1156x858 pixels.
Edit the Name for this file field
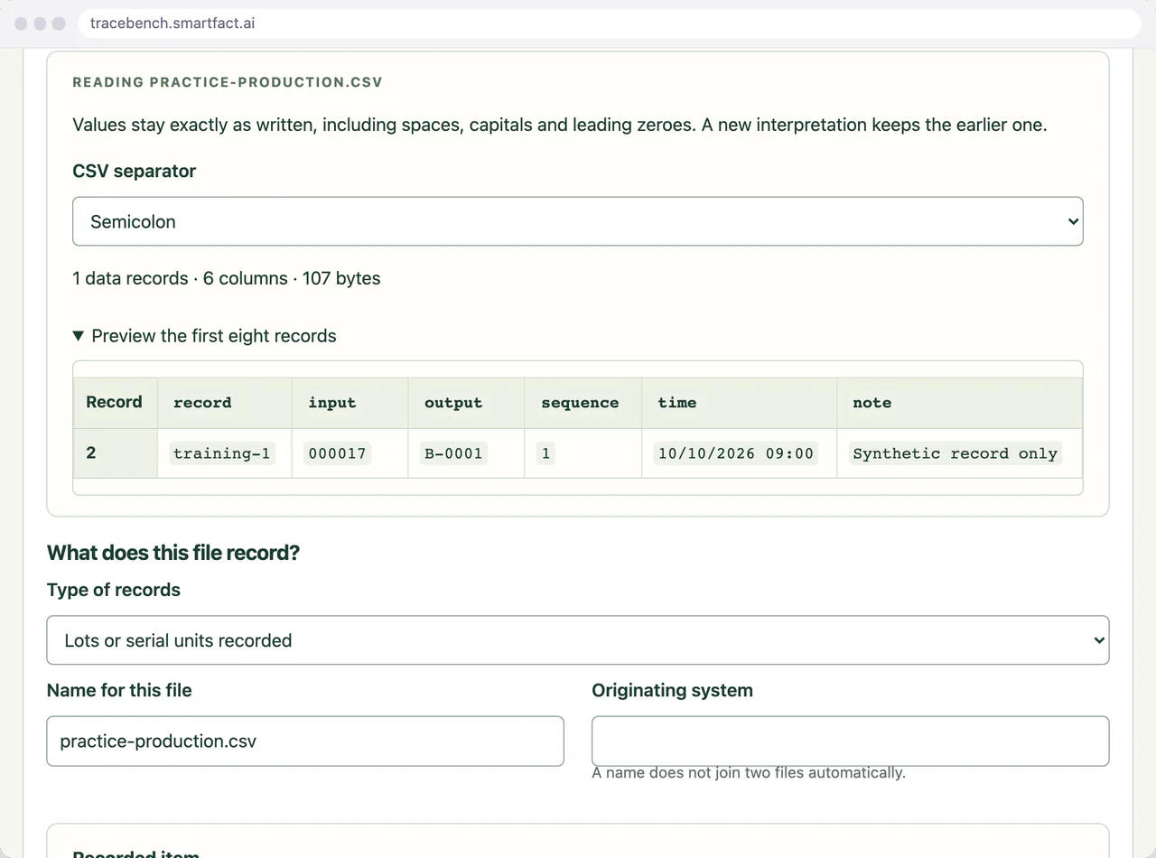coord(305,741)
